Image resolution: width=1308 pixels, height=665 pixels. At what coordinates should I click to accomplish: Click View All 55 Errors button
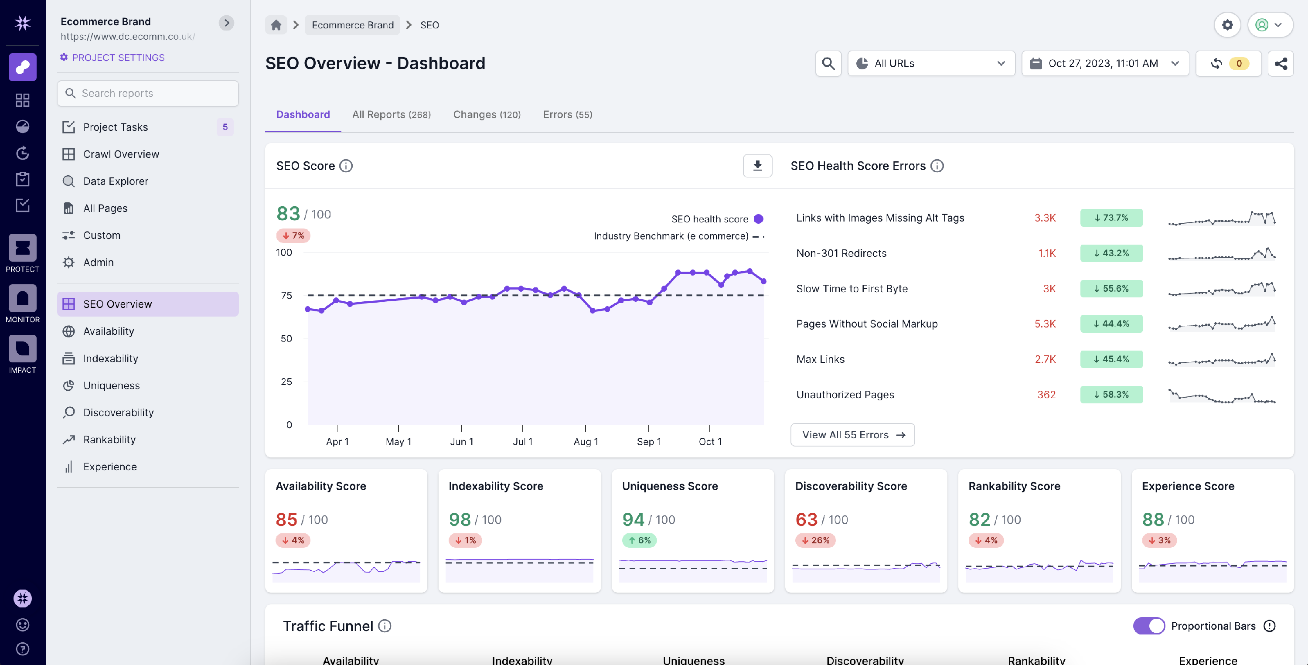(852, 435)
